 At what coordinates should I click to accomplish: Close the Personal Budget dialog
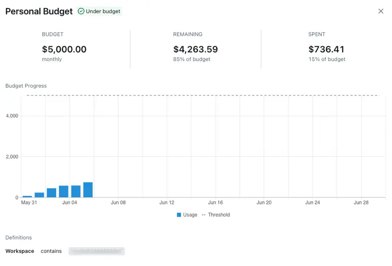click(x=381, y=11)
